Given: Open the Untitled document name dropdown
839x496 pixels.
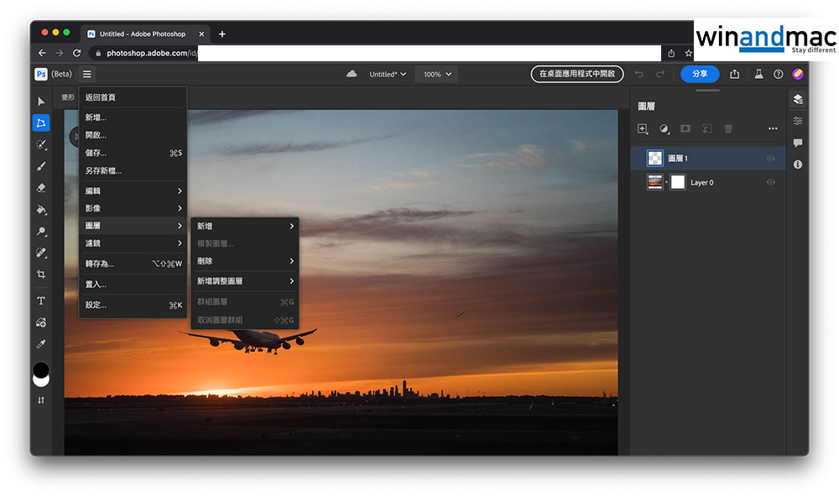Looking at the screenshot, I should pos(388,74).
